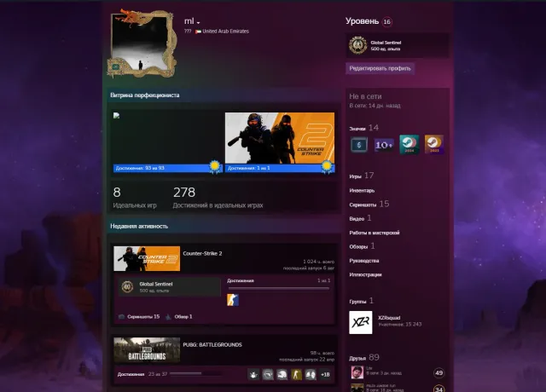Click the CS2 Достижения 1 из 1 progress bar
This screenshot has width=546, height=392.
click(x=279, y=288)
